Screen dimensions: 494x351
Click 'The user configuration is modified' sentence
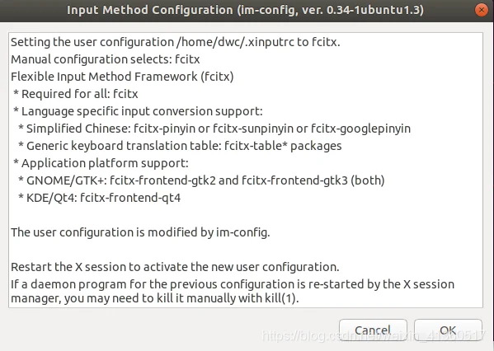(140, 232)
